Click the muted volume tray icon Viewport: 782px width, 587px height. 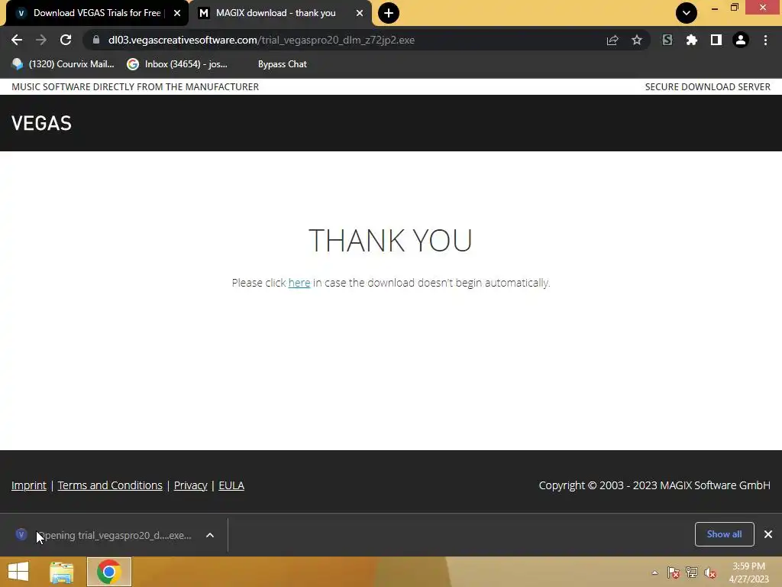[x=710, y=572]
